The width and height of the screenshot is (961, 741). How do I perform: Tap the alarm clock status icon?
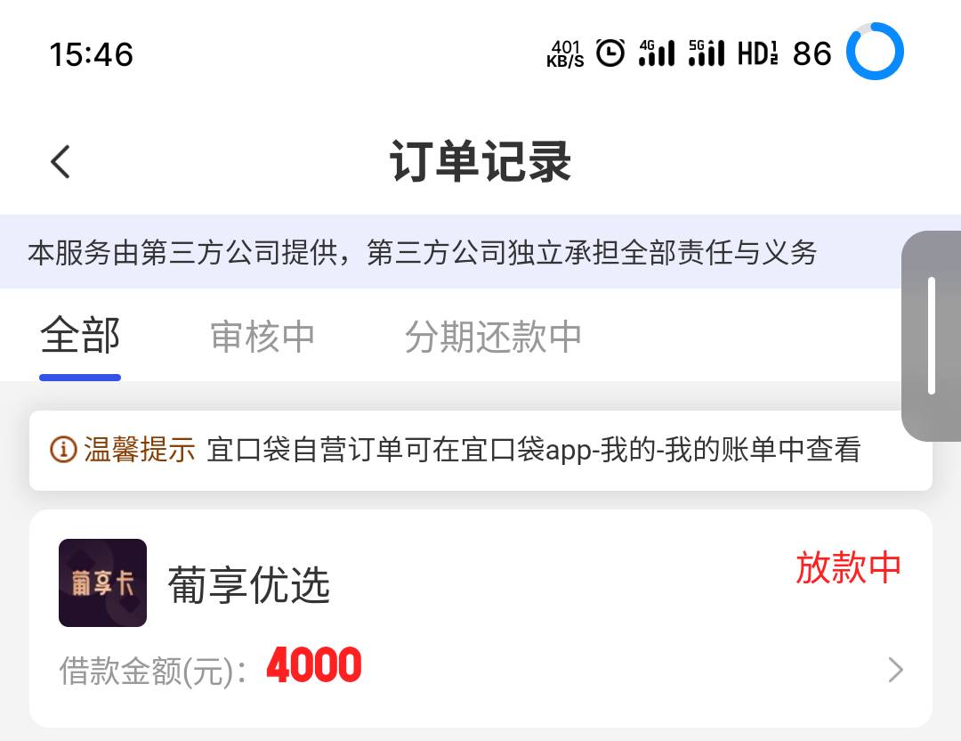pyautogui.click(x=610, y=53)
